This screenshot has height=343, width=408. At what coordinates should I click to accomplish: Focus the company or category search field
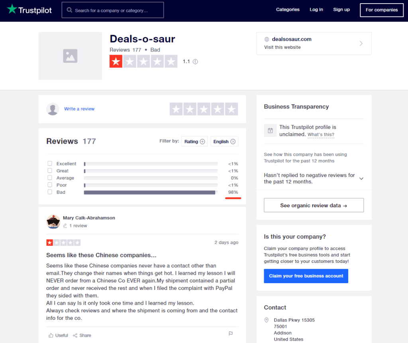click(113, 10)
